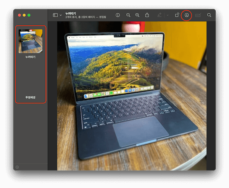Select the highlight pen tool

[160, 15]
